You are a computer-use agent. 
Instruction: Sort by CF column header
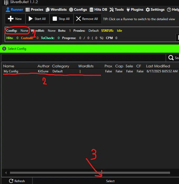tap(138, 66)
